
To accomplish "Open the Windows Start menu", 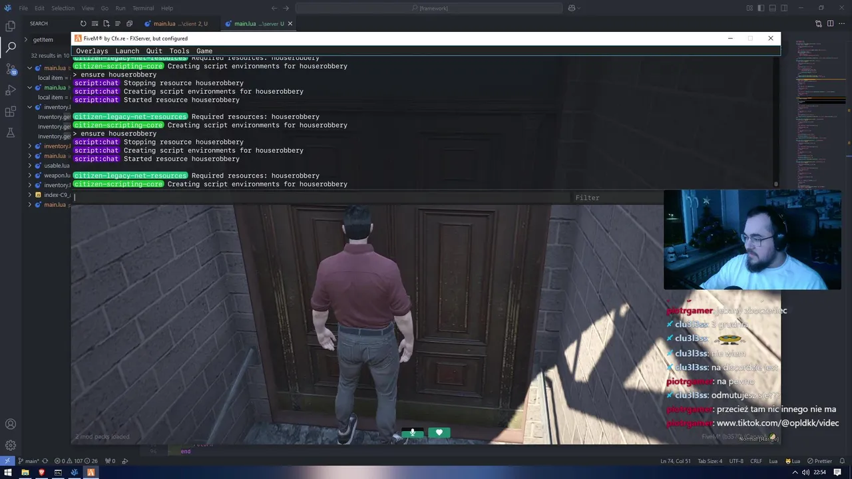I will (8, 472).
